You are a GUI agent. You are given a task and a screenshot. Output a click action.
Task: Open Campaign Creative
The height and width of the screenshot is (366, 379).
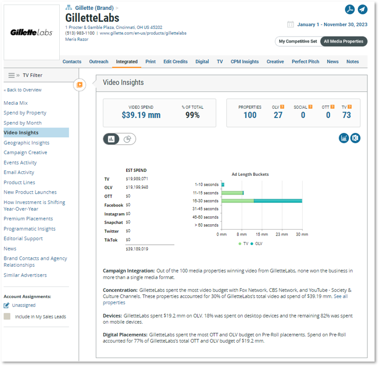[25, 153]
